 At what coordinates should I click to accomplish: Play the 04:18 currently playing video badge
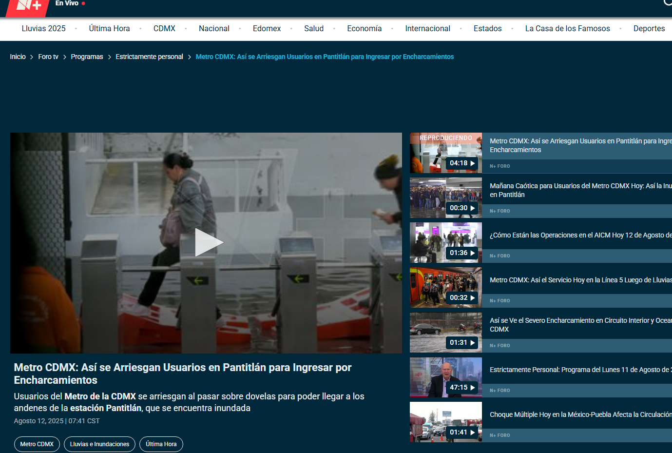(x=461, y=163)
